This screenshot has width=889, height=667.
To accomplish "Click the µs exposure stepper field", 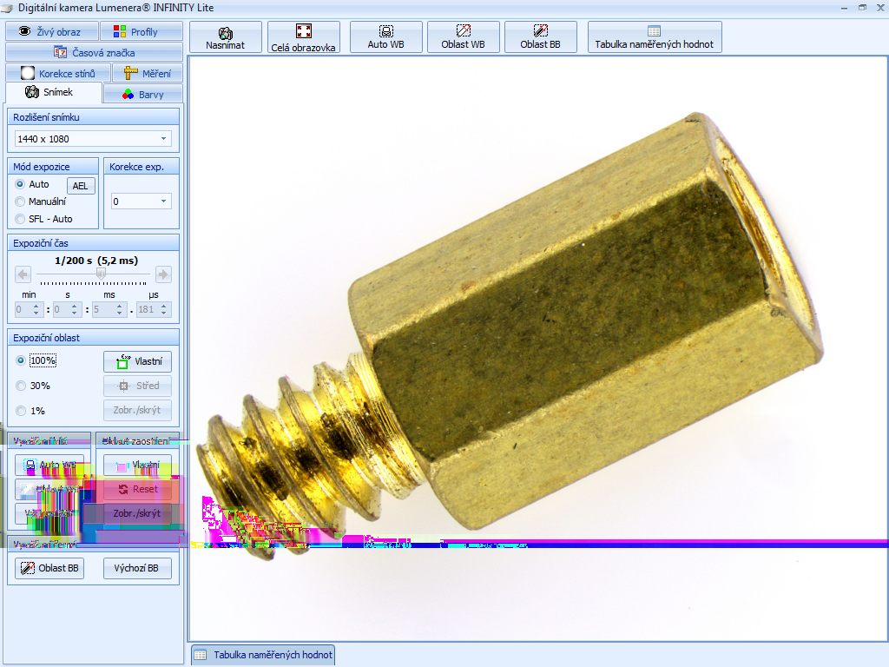I will point(153,310).
